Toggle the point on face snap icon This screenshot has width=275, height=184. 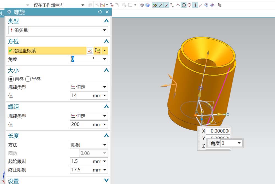pyautogui.click(x=207, y=5)
